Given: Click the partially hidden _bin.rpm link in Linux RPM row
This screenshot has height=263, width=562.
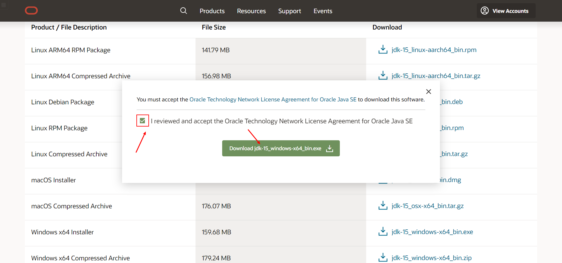Looking at the screenshot, I should [x=452, y=128].
